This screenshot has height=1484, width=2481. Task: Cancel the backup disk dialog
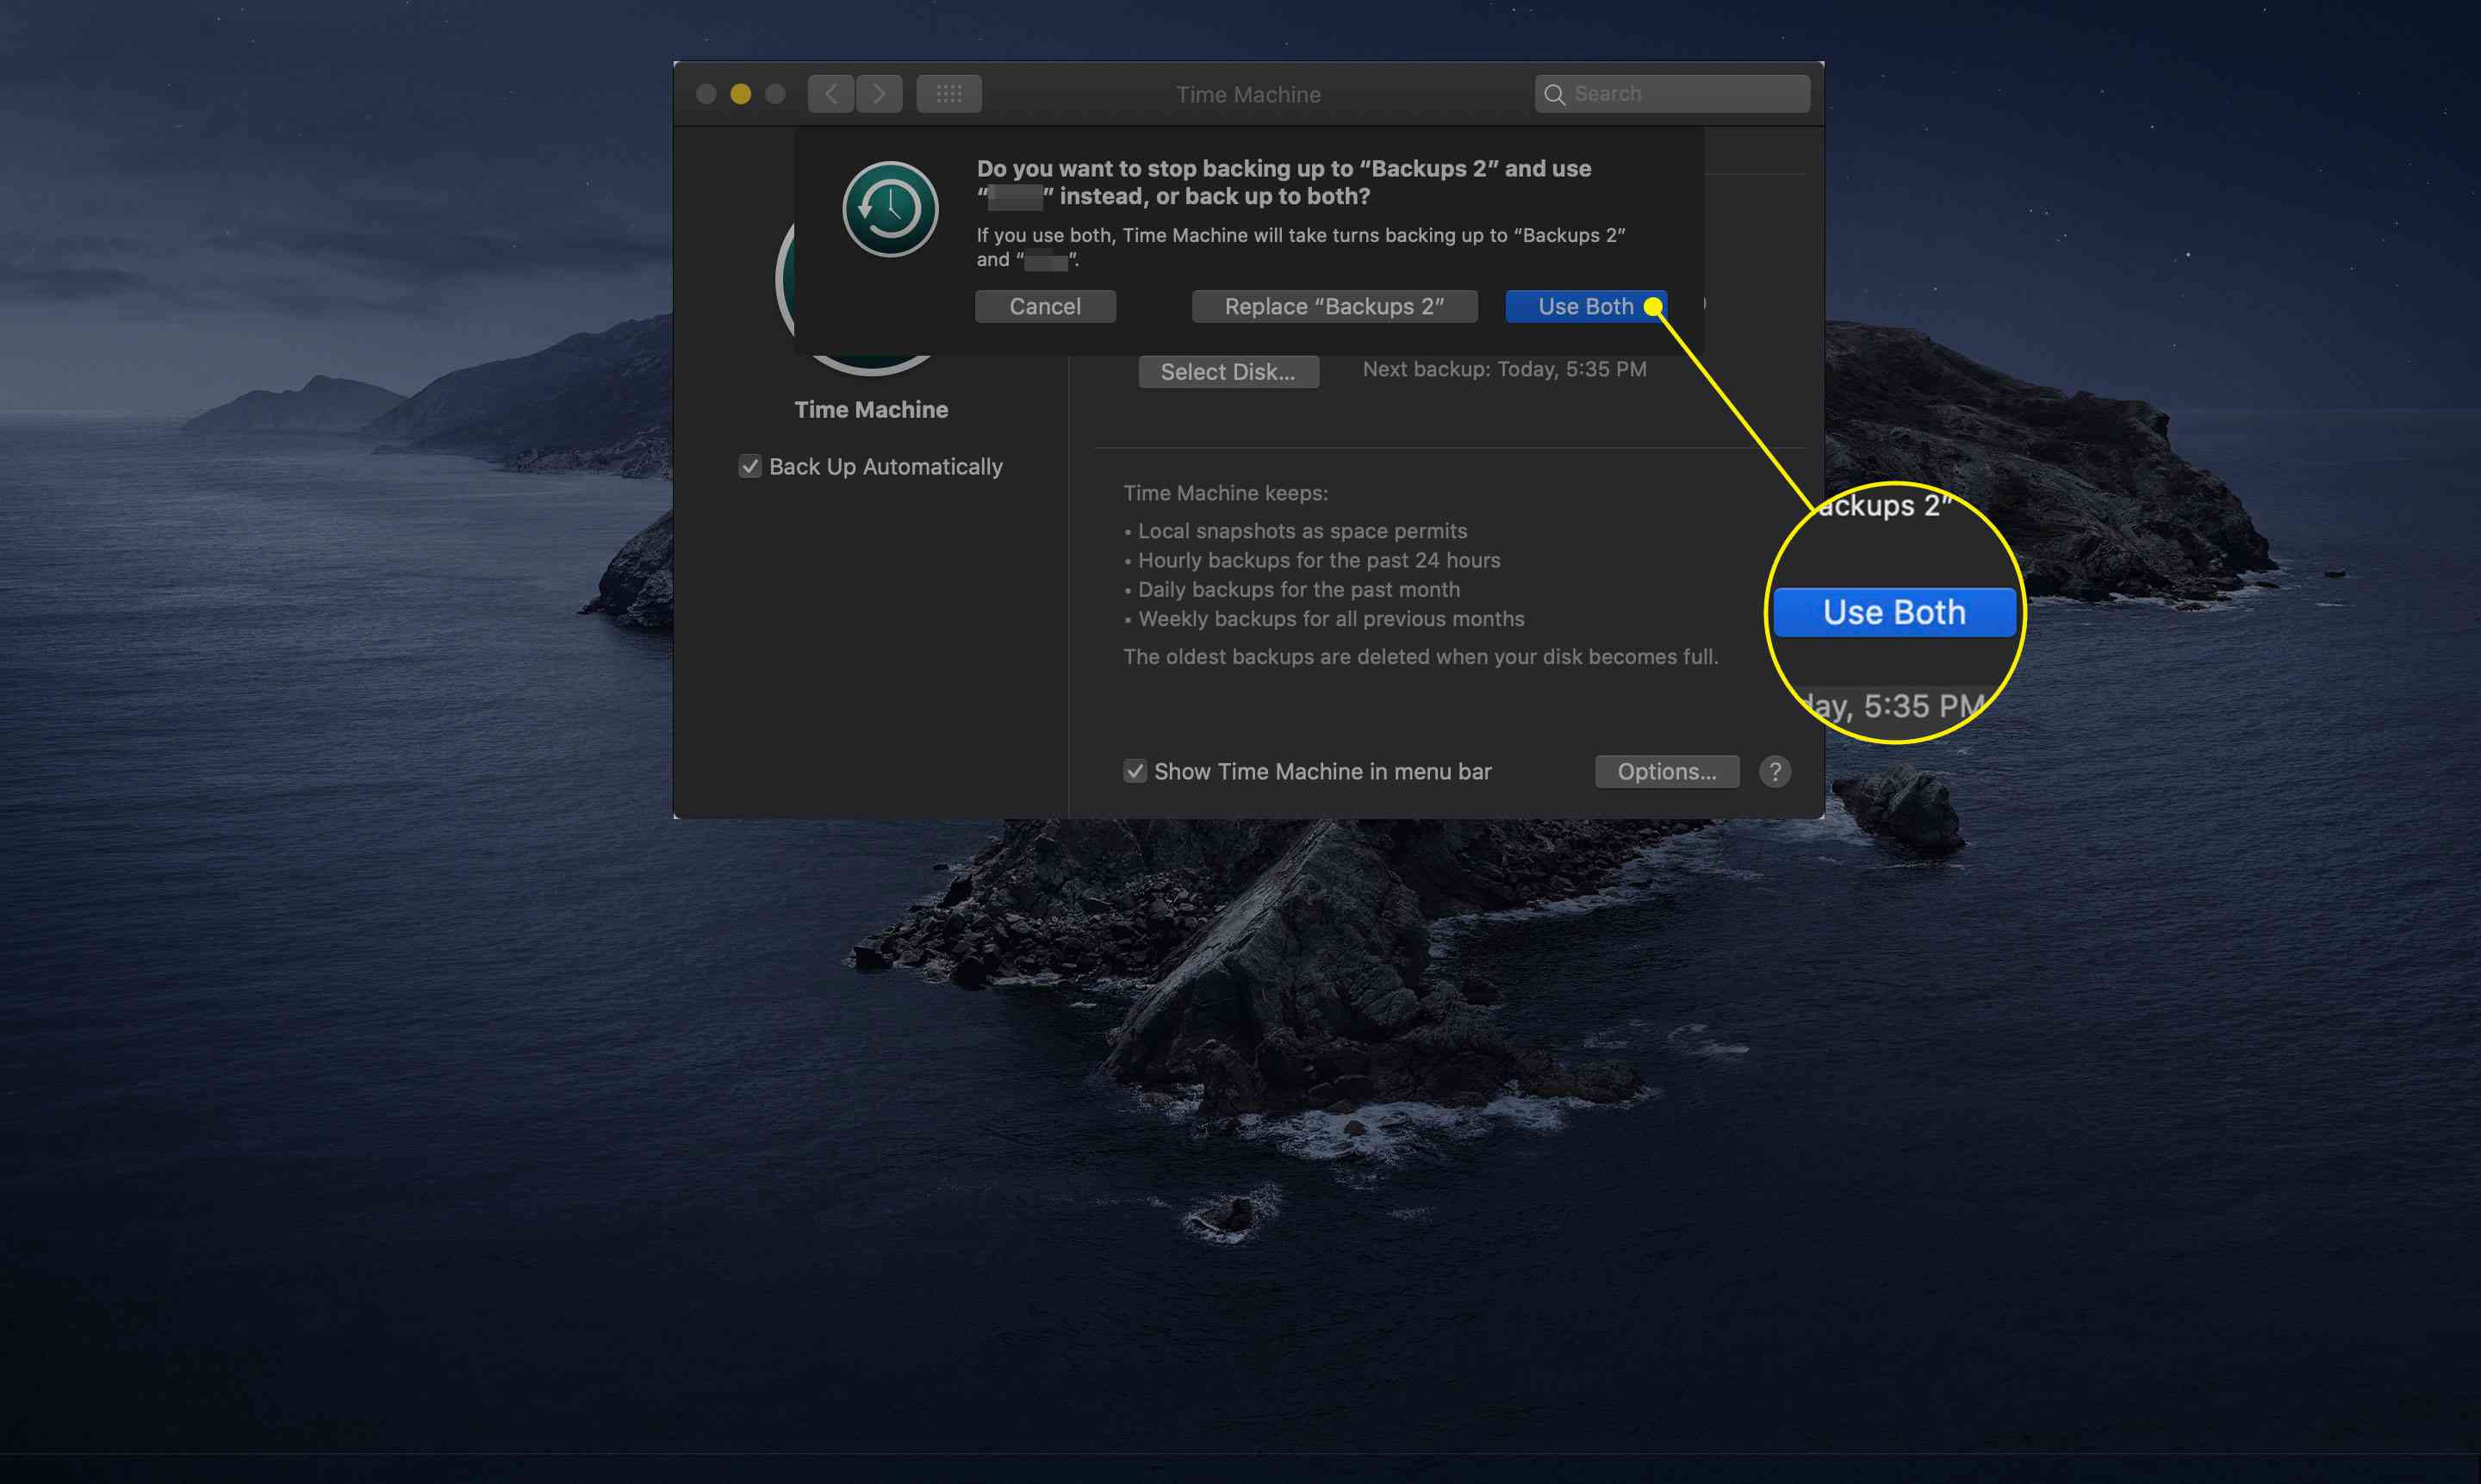click(x=1045, y=307)
